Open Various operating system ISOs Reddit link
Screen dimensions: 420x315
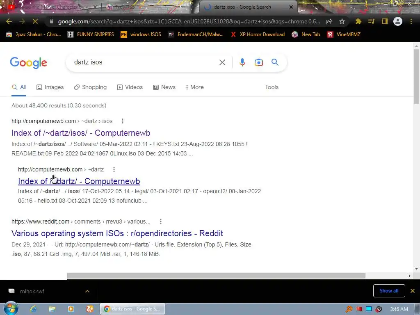pos(117,233)
